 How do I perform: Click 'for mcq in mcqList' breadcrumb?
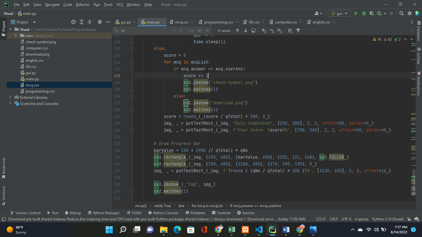207,206
